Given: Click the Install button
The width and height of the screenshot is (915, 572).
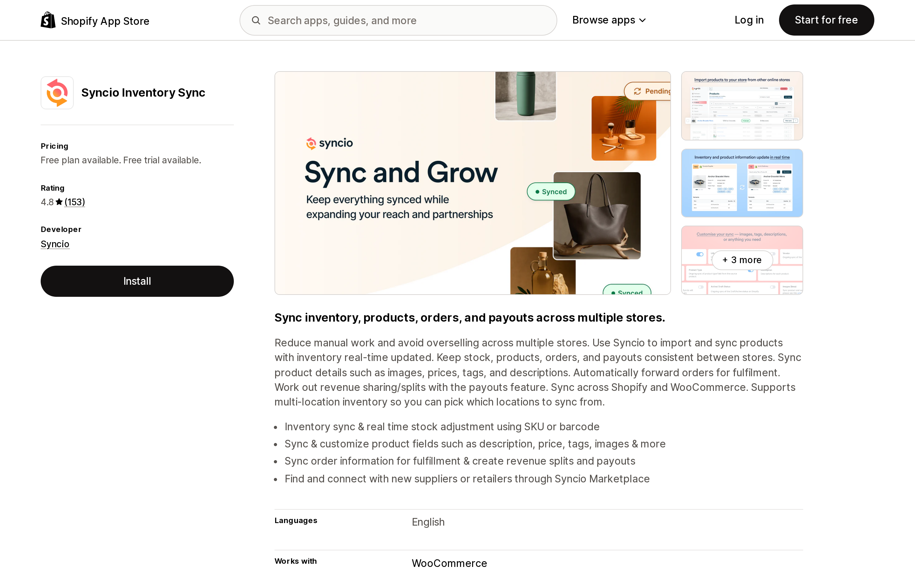Looking at the screenshot, I should pos(137,281).
